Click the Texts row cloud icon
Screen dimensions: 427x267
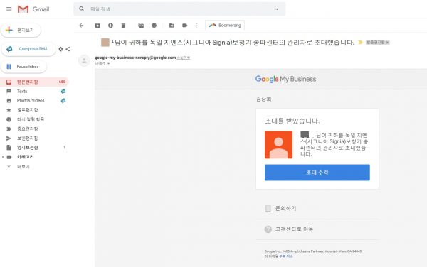click(x=63, y=92)
